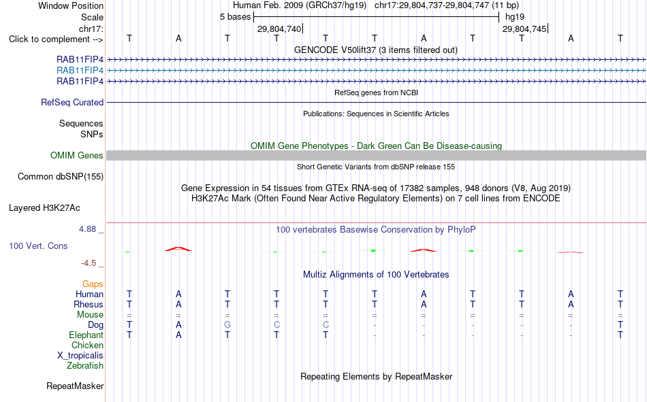The image size is (647, 402).
Task: Click the Scale track label
Action: (92, 17)
